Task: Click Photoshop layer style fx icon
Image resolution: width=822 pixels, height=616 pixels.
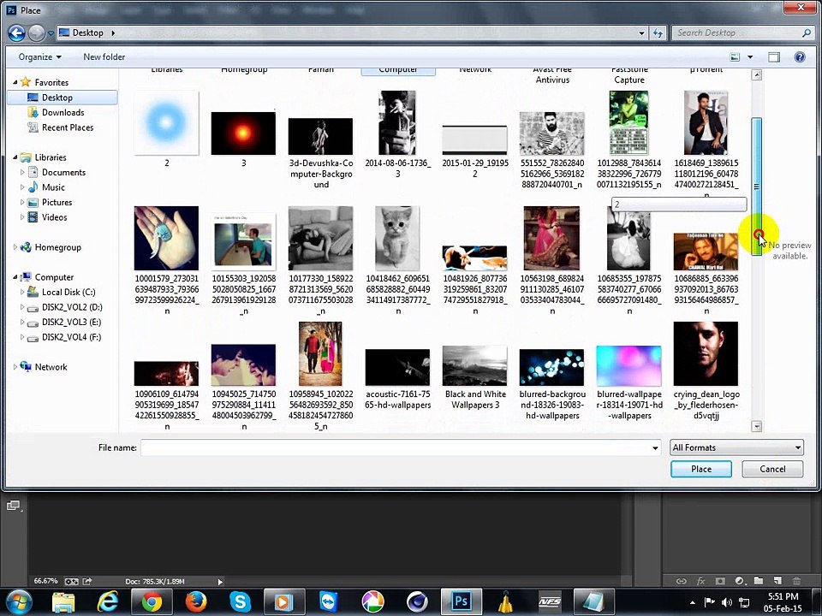Action: click(x=701, y=580)
